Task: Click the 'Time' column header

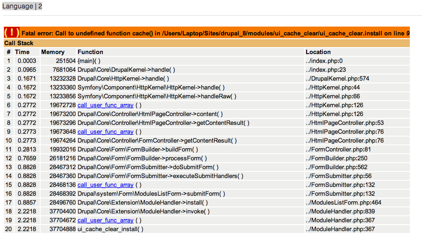Action: point(22,52)
